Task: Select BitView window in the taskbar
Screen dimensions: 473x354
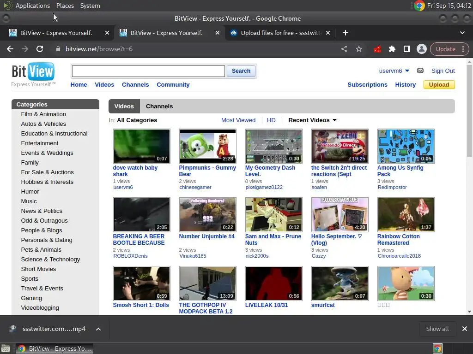Action: click(55, 348)
